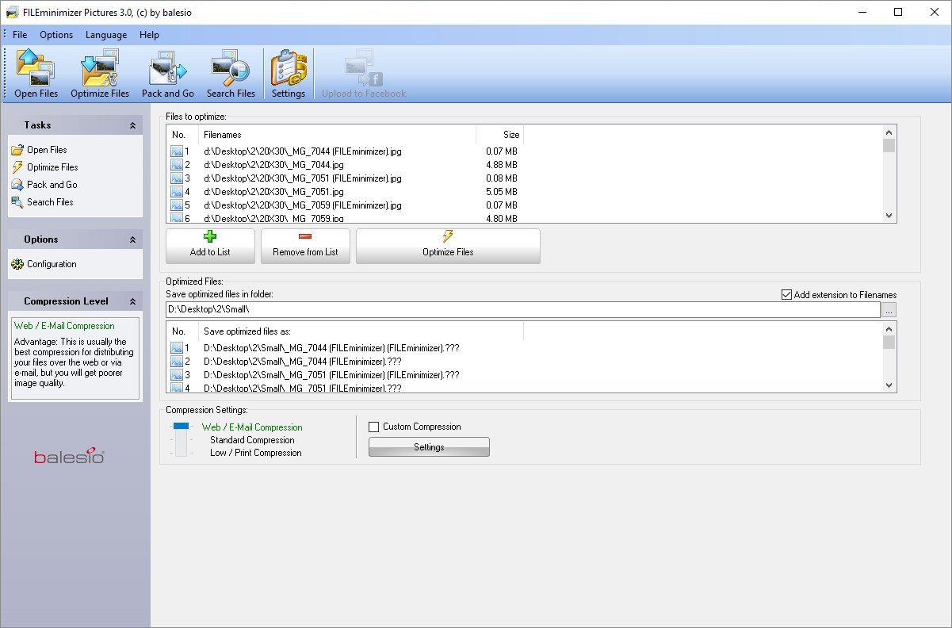Launch Pack and Go from the toolbar

coord(168,74)
